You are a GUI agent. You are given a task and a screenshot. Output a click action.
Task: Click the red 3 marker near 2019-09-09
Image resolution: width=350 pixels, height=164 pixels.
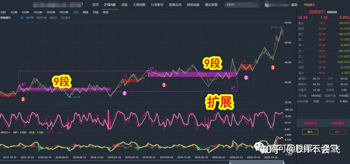[x=164, y=85]
